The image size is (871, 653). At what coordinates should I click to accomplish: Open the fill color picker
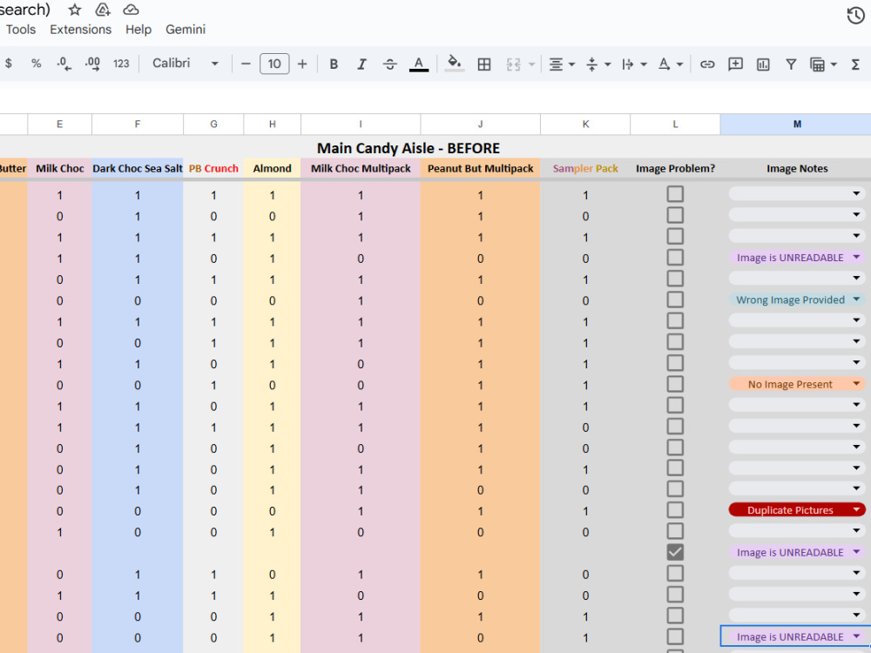455,64
